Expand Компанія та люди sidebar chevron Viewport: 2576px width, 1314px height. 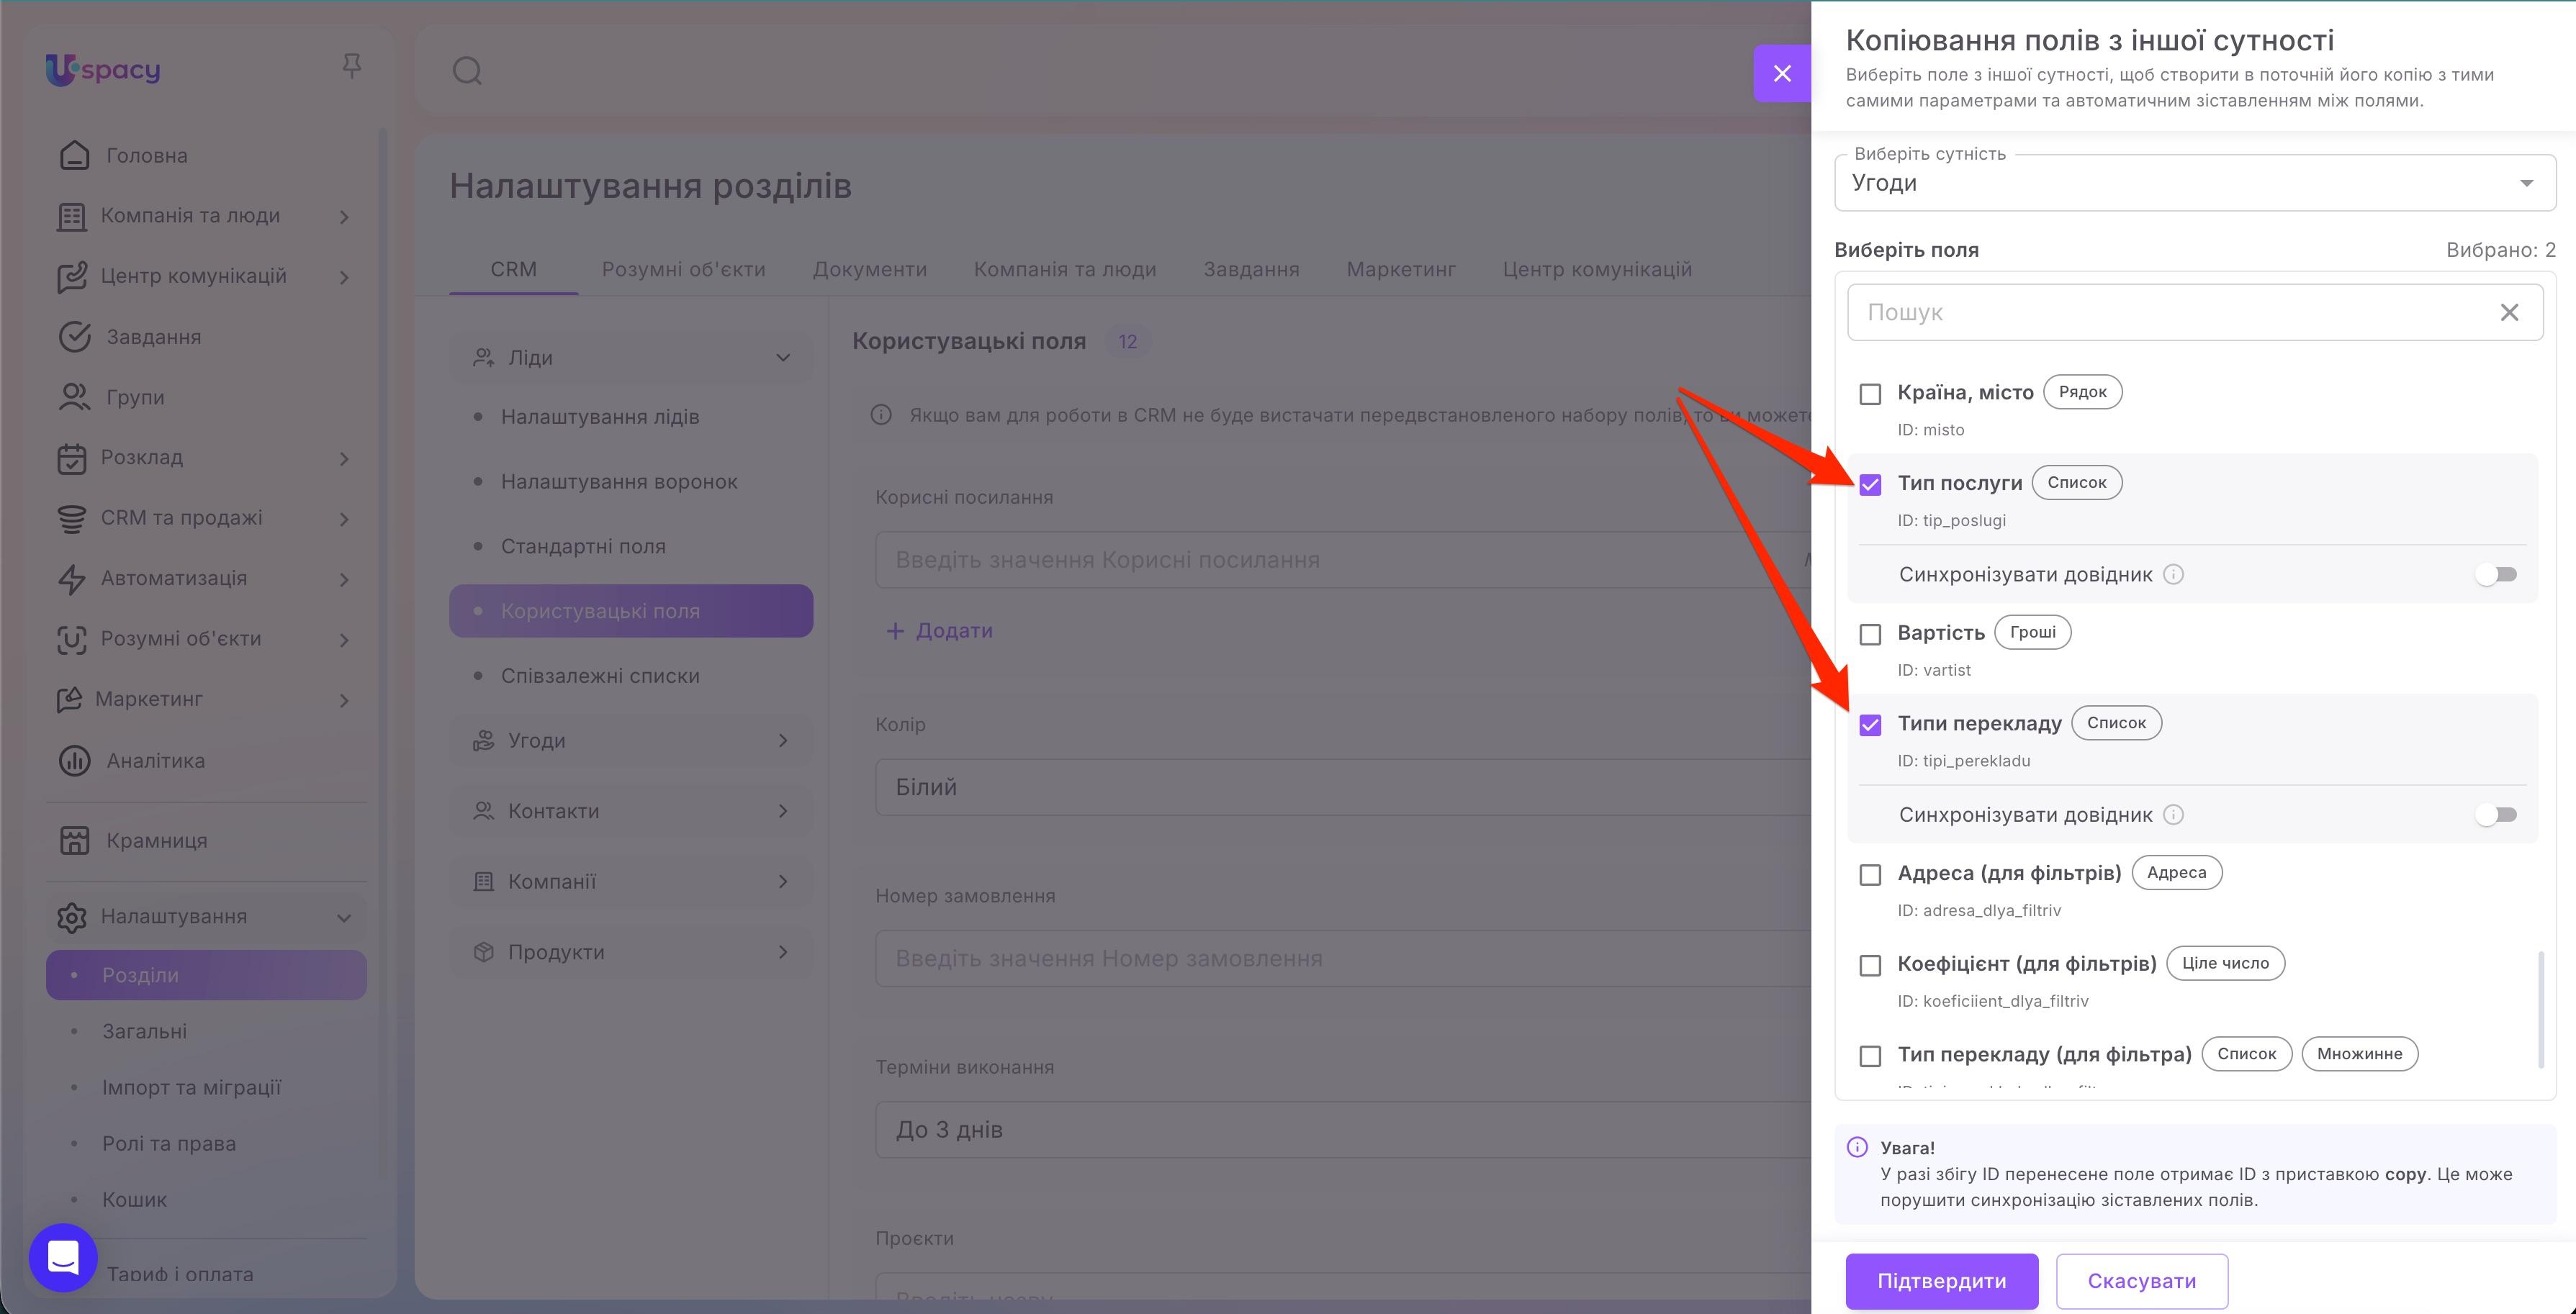tap(344, 217)
